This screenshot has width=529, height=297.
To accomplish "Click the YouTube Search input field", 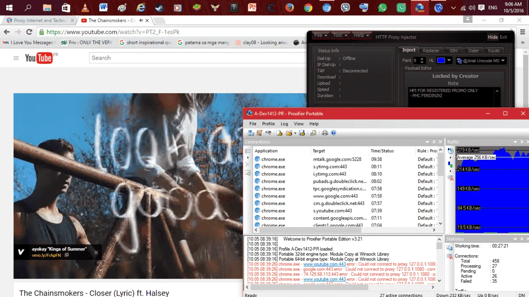I will [x=197, y=58].
